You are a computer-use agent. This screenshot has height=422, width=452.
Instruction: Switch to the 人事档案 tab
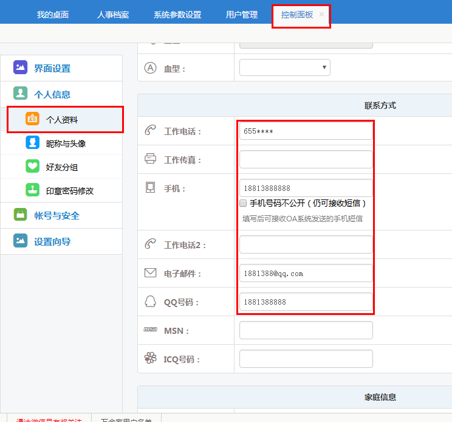(x=113, y=15)
